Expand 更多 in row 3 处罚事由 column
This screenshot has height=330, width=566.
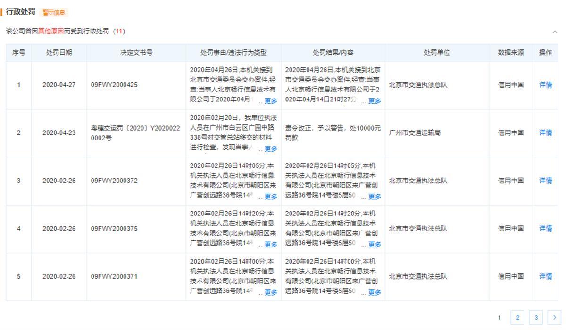(271, 197)
